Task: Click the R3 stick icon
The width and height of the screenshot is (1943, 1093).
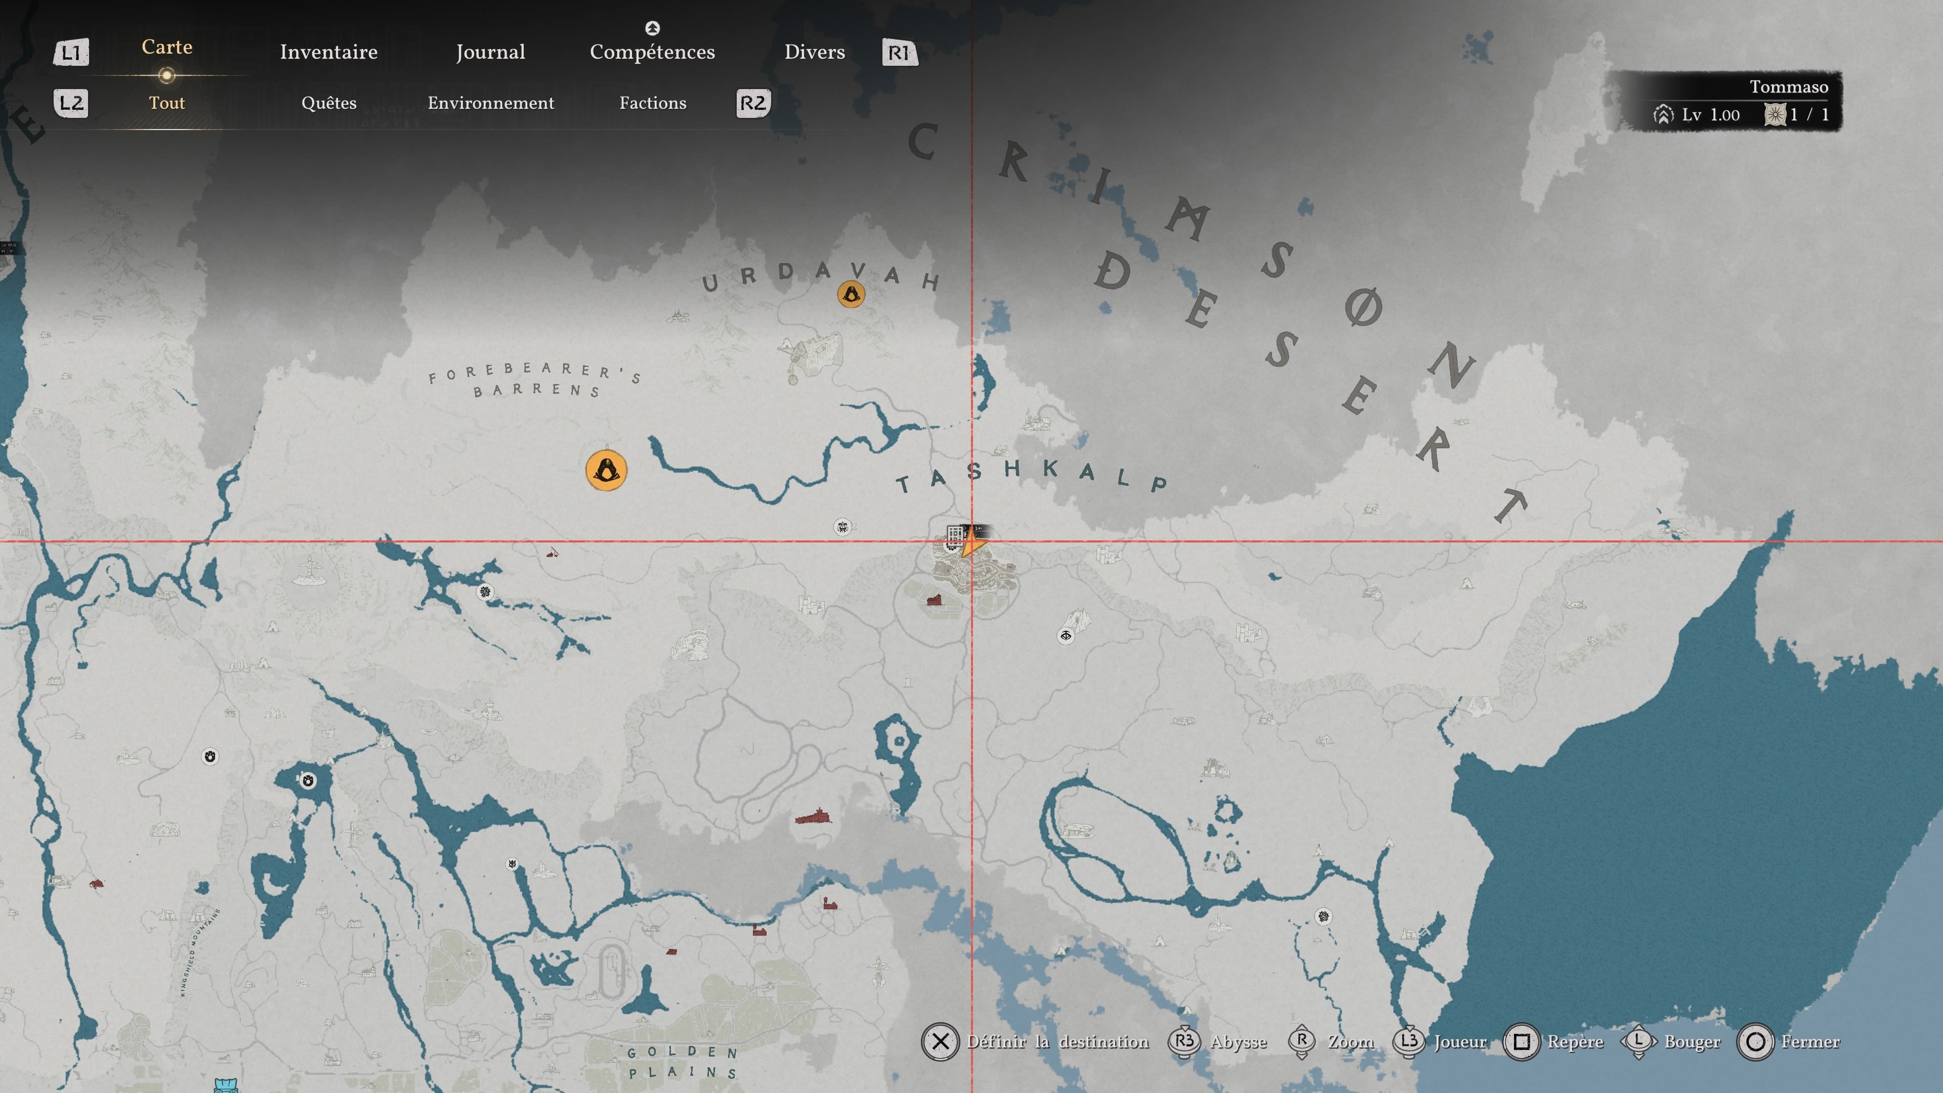Action: 1184,1042
